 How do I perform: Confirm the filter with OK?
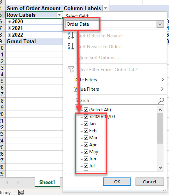(117, 182)
